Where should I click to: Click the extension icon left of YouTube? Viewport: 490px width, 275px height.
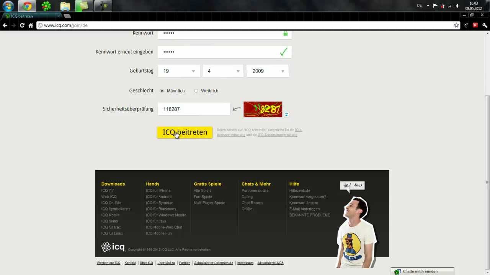point(466,25)
